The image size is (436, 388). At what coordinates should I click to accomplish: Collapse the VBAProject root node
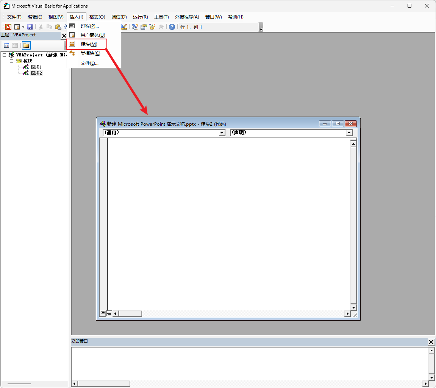click(x=5, y=55)
